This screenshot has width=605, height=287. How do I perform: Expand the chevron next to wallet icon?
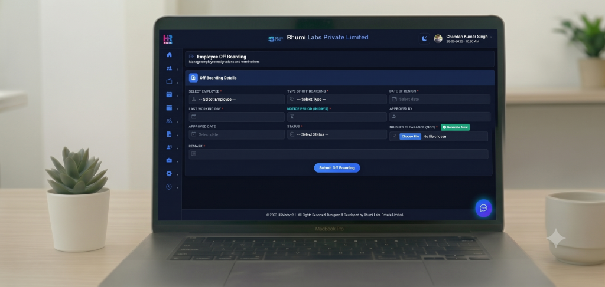[177, 109]
